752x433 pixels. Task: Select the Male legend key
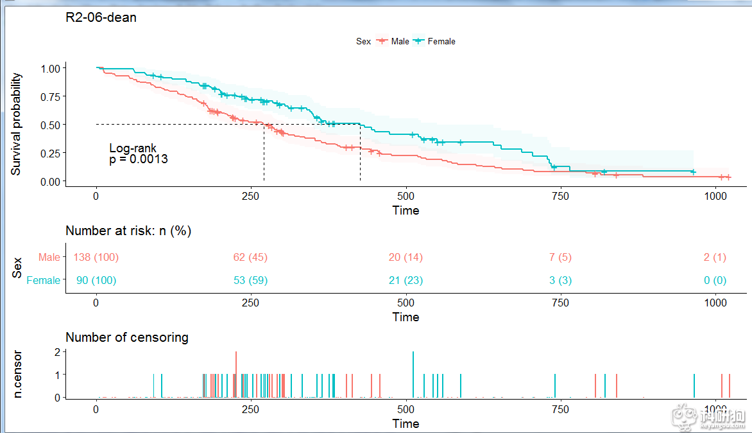[x=382, y=41]
